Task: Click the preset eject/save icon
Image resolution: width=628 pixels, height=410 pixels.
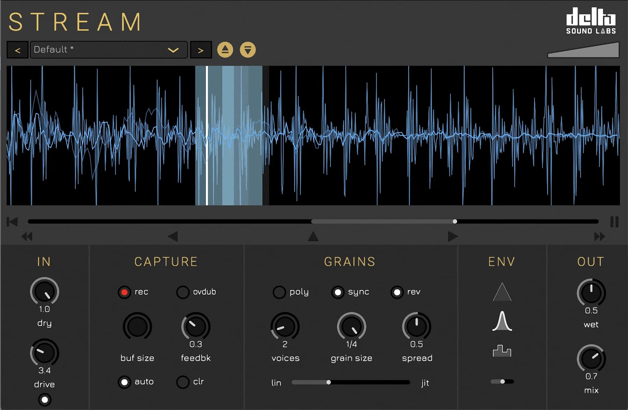Action: [225, 50]
